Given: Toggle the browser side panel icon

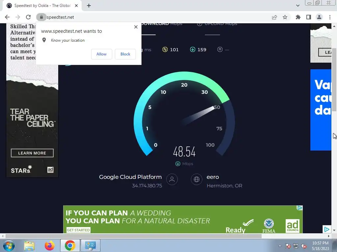Looking at the screenshot, I should click(309, 17).
